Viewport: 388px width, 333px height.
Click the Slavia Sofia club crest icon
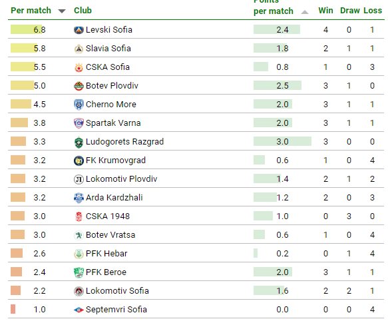click(79, 49)
